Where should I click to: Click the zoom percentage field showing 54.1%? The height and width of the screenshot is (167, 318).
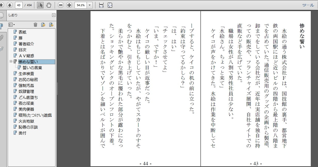pos(81,5)
